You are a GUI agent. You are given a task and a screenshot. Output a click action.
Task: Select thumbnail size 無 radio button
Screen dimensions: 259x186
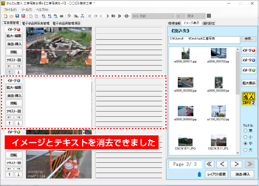[246, 131]
